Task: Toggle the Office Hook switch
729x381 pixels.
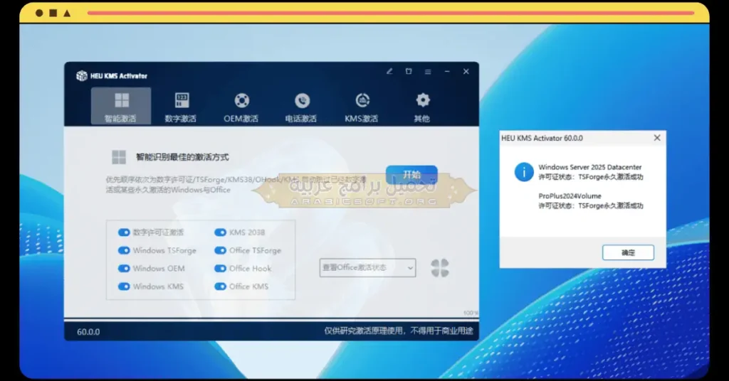Action: tap(220, 268)
